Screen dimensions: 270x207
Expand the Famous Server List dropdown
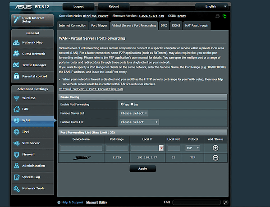pos(134,113)
